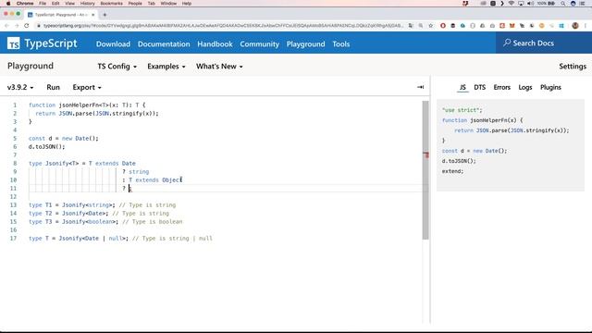Open the Tools nav link

pos(341,43)
